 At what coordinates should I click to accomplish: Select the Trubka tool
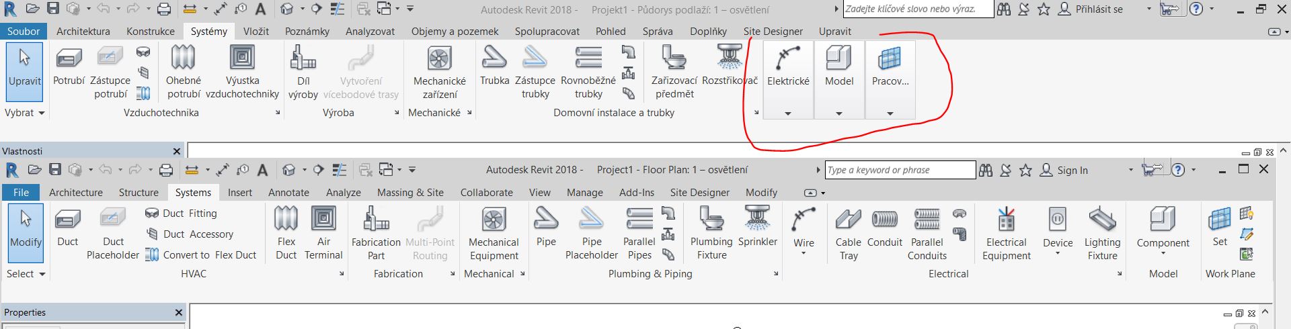[x=495, y=67]
